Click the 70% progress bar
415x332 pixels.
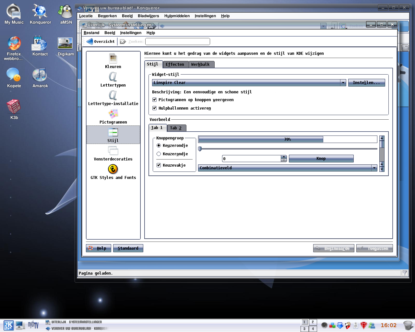[288, 139]
